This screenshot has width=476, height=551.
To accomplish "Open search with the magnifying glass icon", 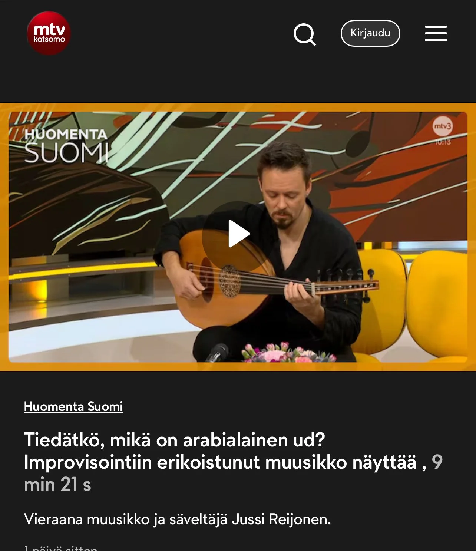I will 304,34.
